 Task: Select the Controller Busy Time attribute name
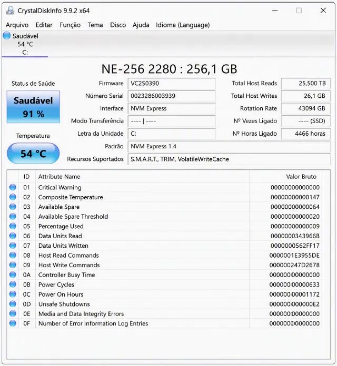66,275
